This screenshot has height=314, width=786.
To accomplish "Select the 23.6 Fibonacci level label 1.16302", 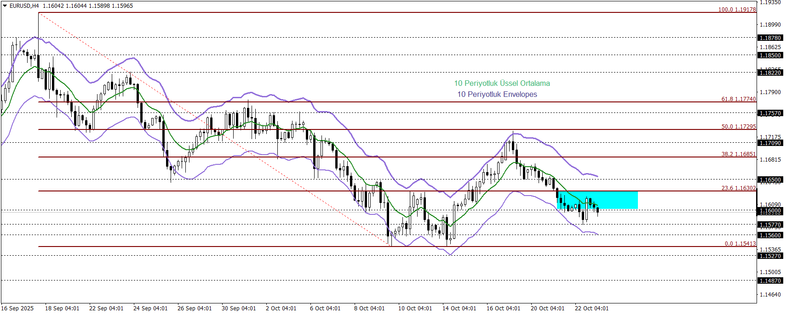I will point(738,188).
